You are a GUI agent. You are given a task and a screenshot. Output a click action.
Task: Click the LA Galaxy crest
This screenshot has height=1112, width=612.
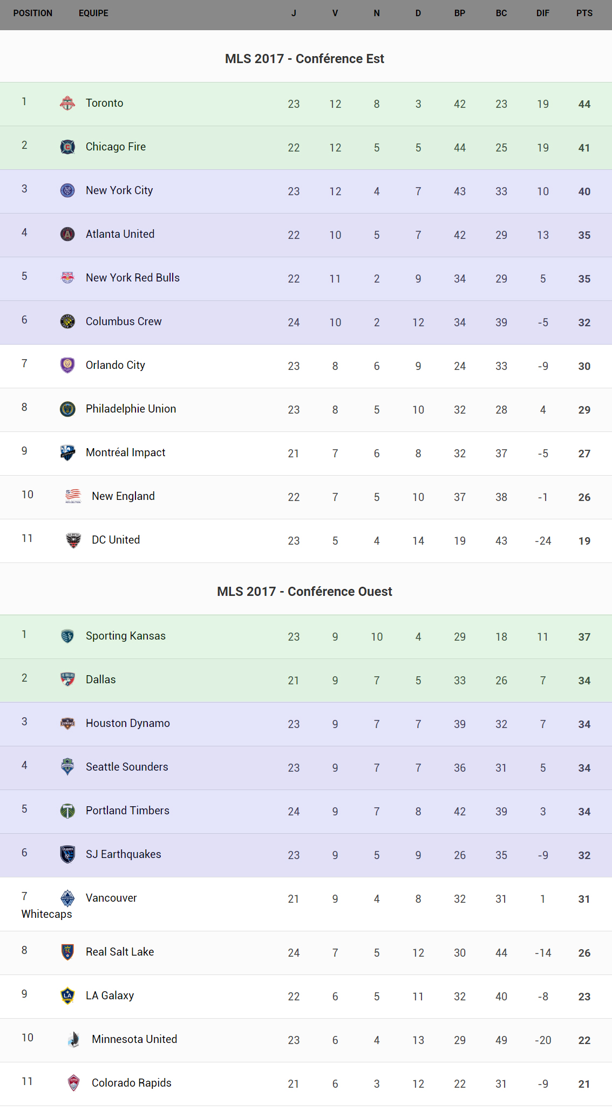pyautogui.click(x=67, y=996)
